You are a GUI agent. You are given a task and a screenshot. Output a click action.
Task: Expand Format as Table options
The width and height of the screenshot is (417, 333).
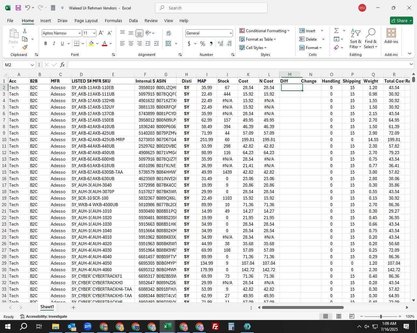coord(258,39)
